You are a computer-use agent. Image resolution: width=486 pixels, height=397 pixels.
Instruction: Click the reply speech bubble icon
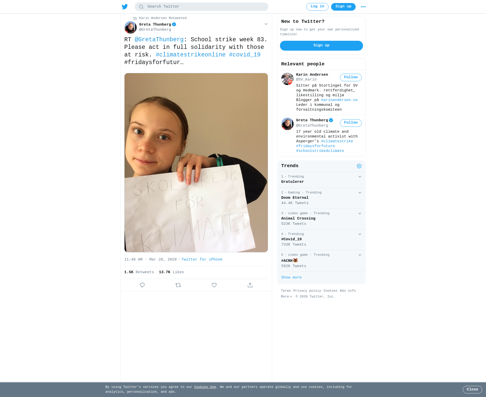click(x=142, y=285)
